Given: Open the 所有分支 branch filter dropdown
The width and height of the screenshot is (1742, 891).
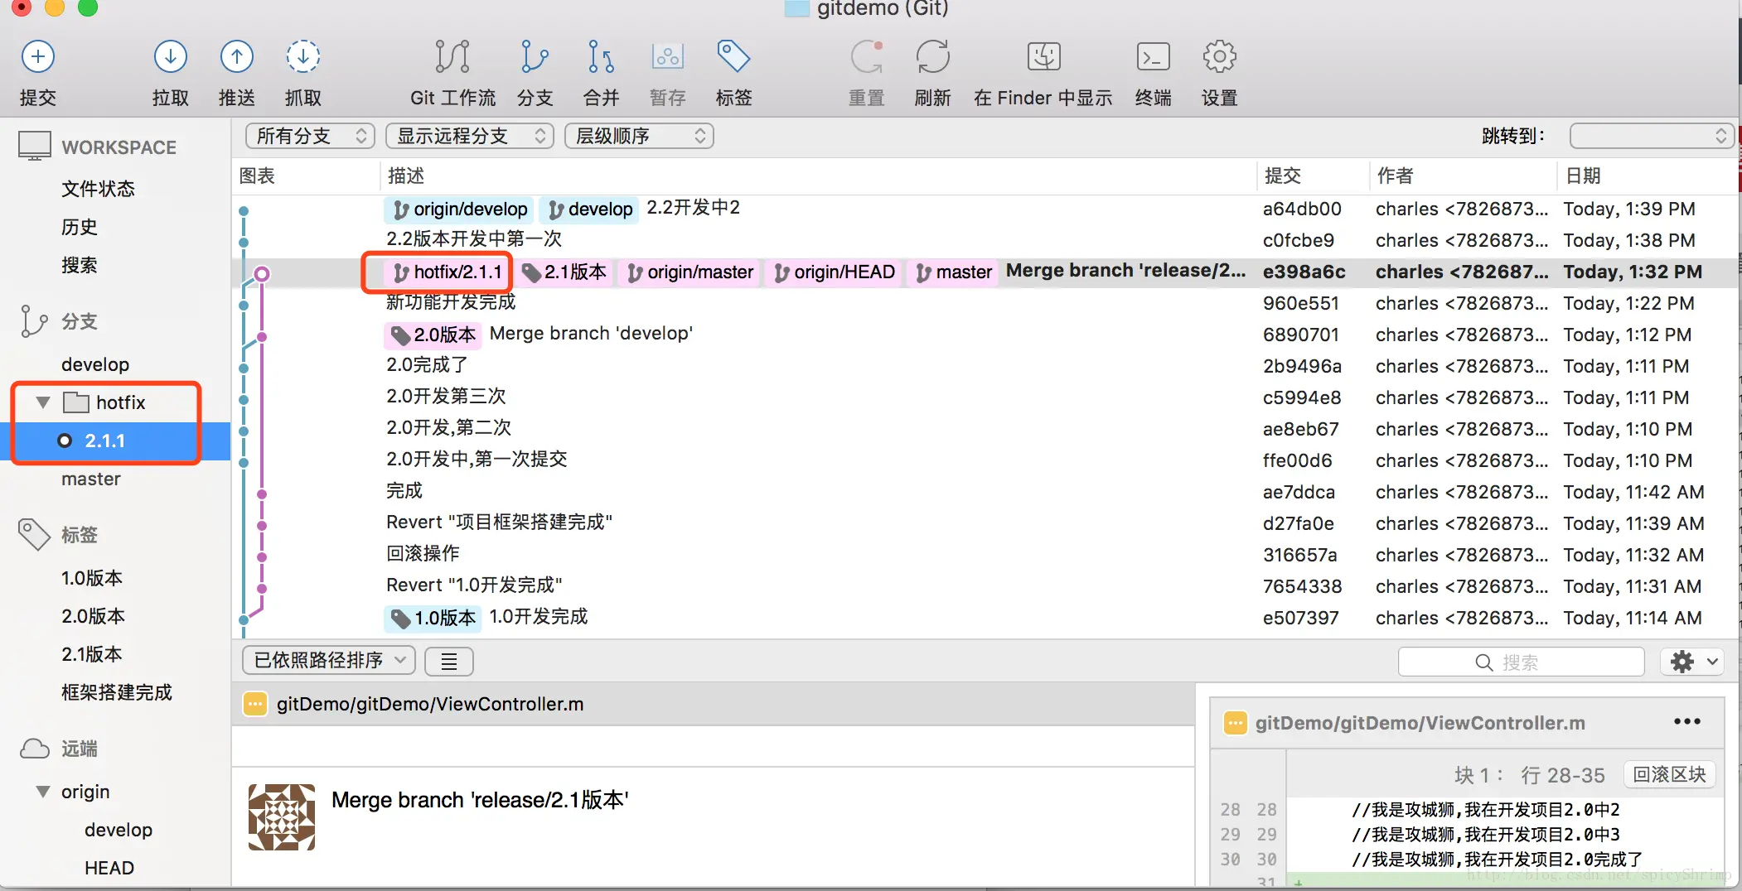Looking at the screenshot, I should [310, 136].
